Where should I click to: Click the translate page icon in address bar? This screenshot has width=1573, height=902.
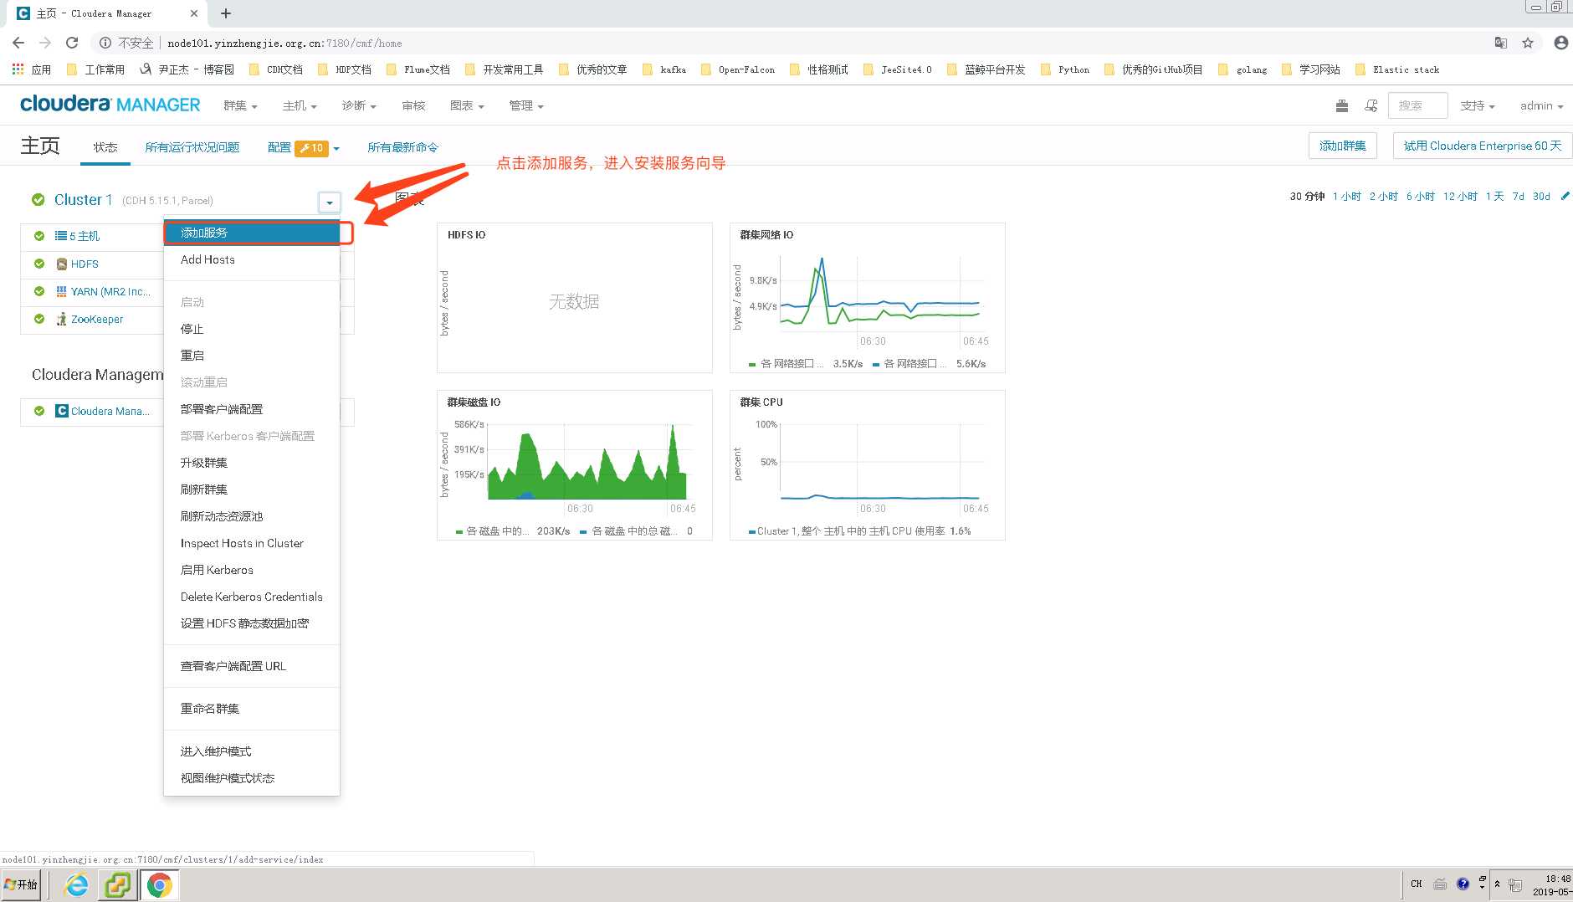(1501, 43)
